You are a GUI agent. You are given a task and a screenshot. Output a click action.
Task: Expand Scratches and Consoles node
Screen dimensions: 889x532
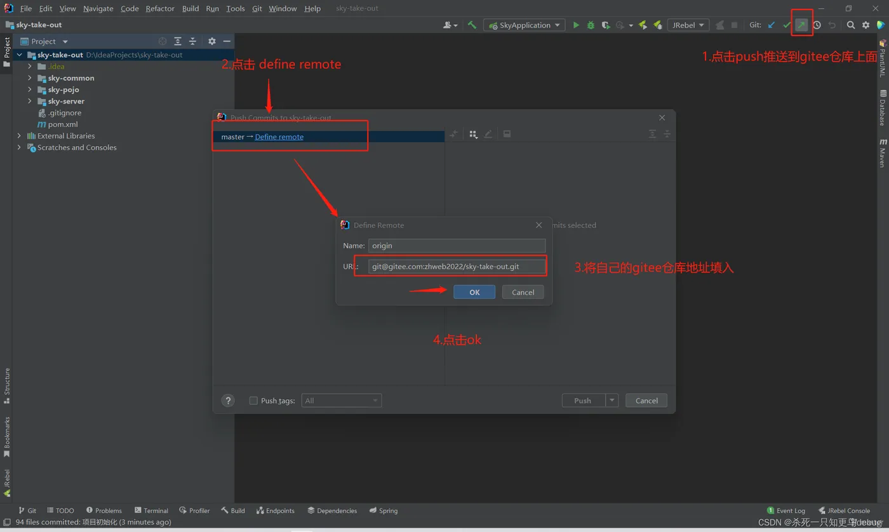point(19,147)
